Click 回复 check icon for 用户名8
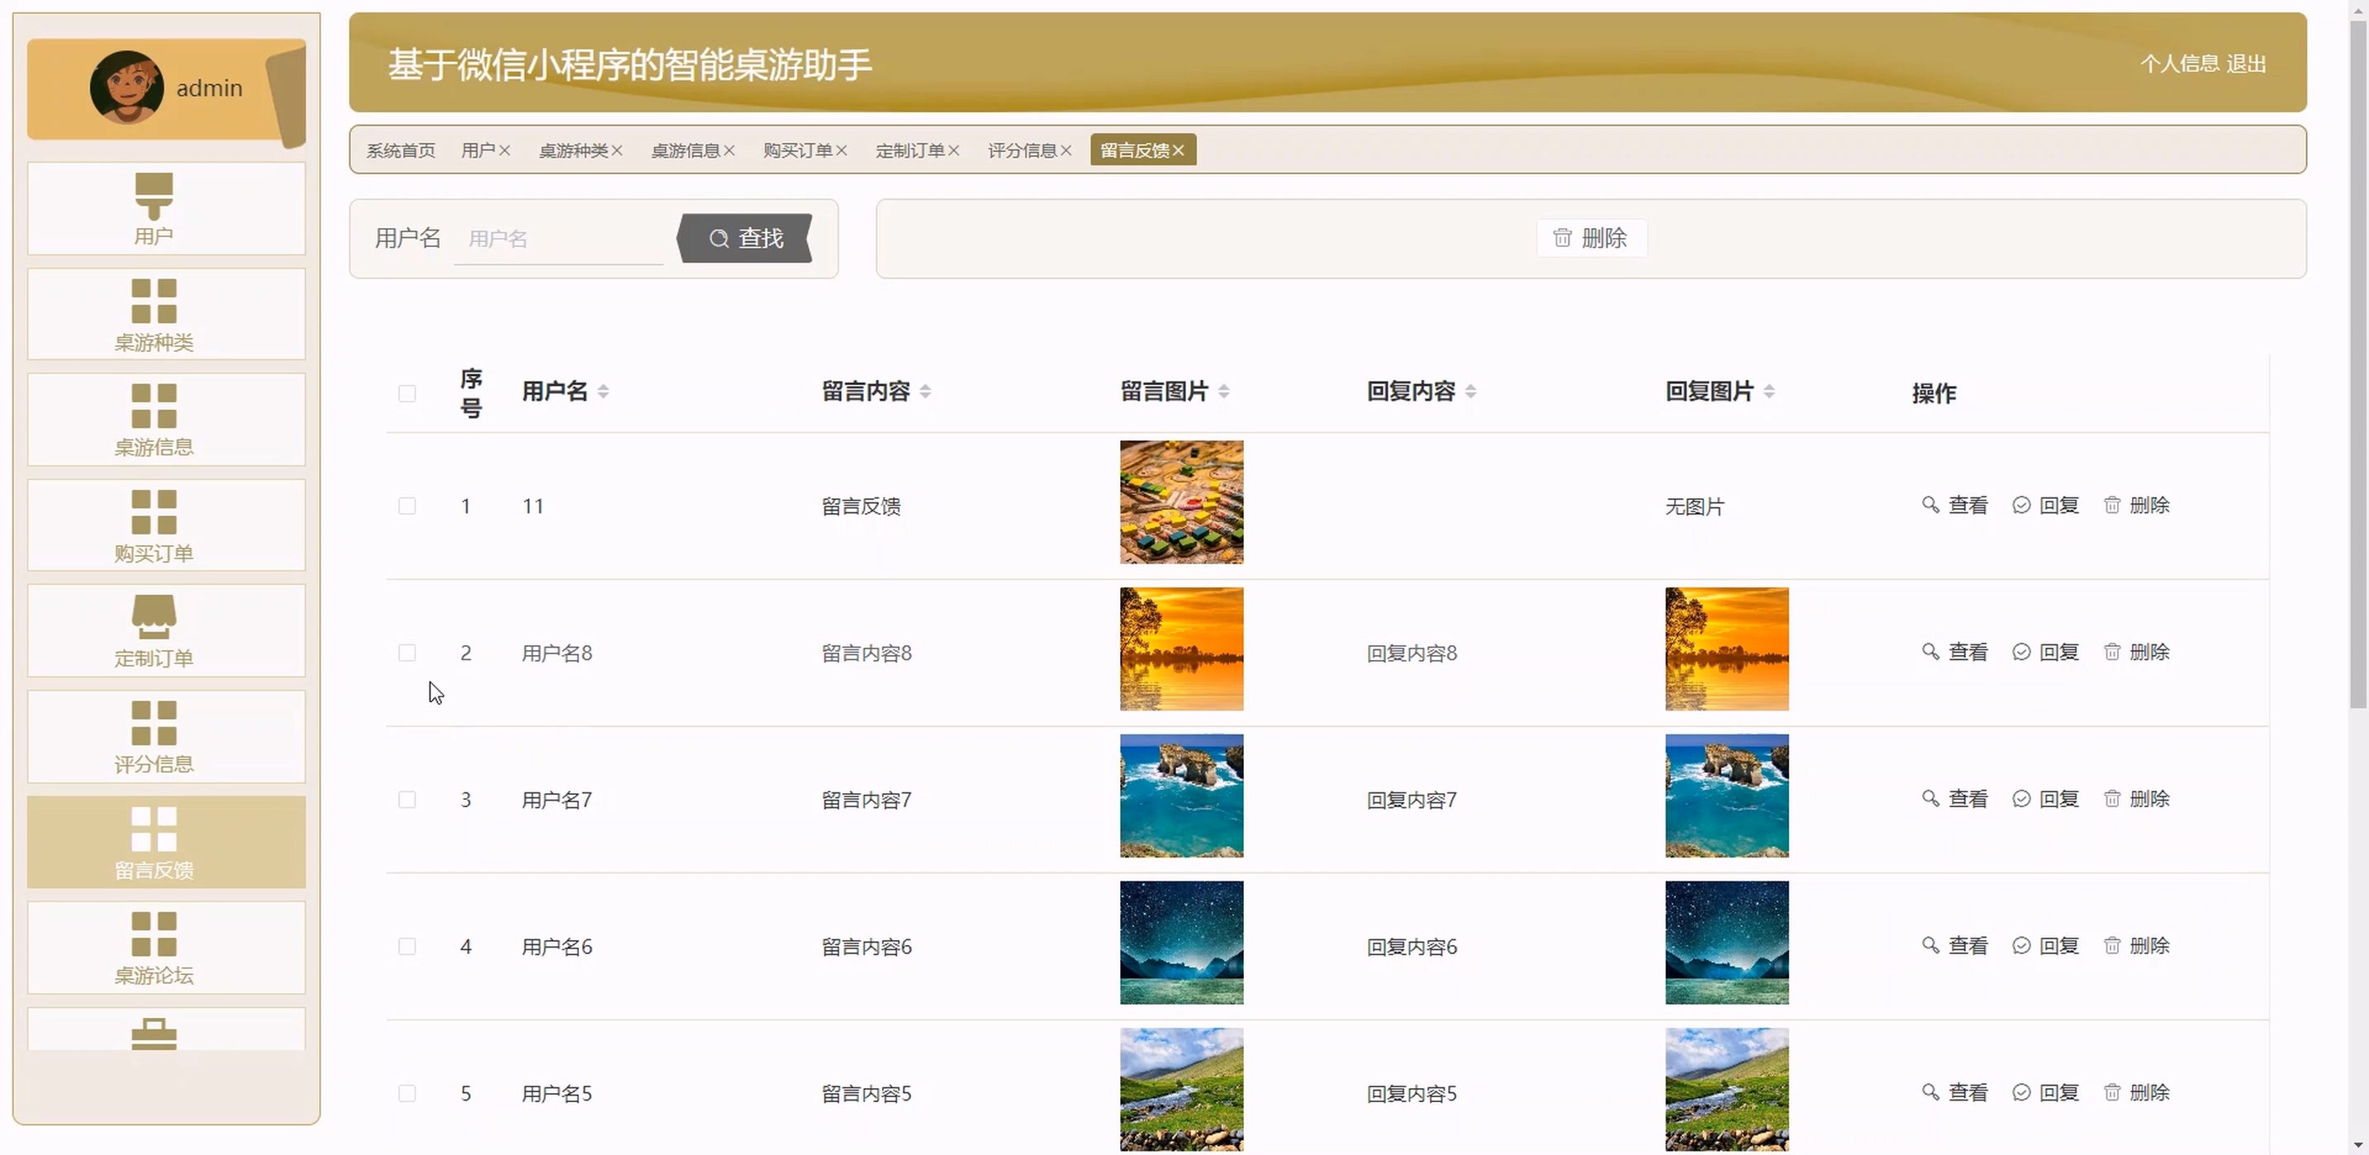 coord(2020,652)
